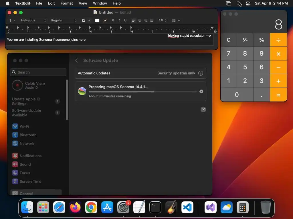This screenshot has width=293, height=219.
Task: Click the text highlight color button
Action: pyautogui.click(x=105, y=21)
